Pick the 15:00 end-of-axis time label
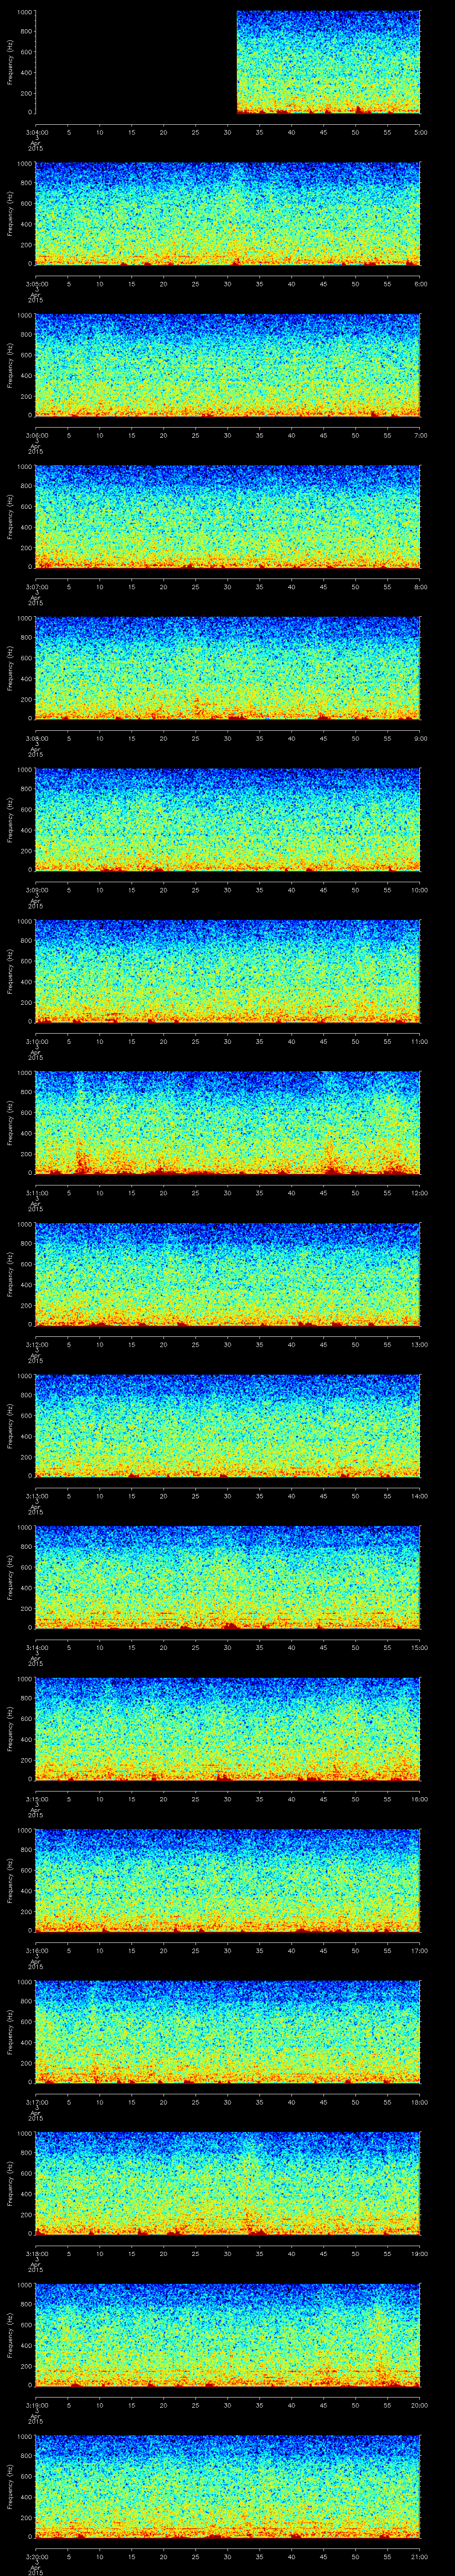 [x=419, y=1647]
